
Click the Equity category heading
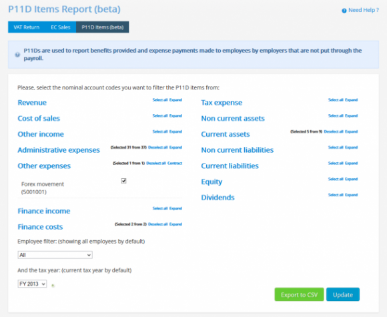pos(212,182)
